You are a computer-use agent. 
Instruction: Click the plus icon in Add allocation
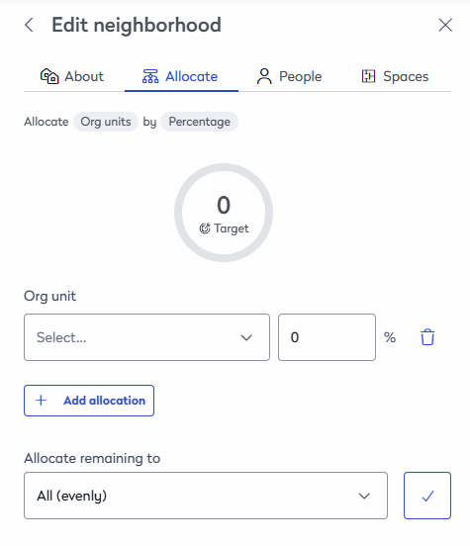[41, 401]
